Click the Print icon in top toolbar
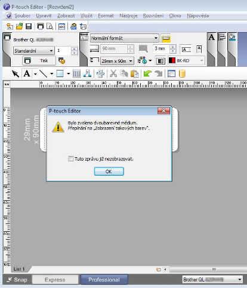The height and width of the screenshot is (288, 247). click(x=41, y=26)
